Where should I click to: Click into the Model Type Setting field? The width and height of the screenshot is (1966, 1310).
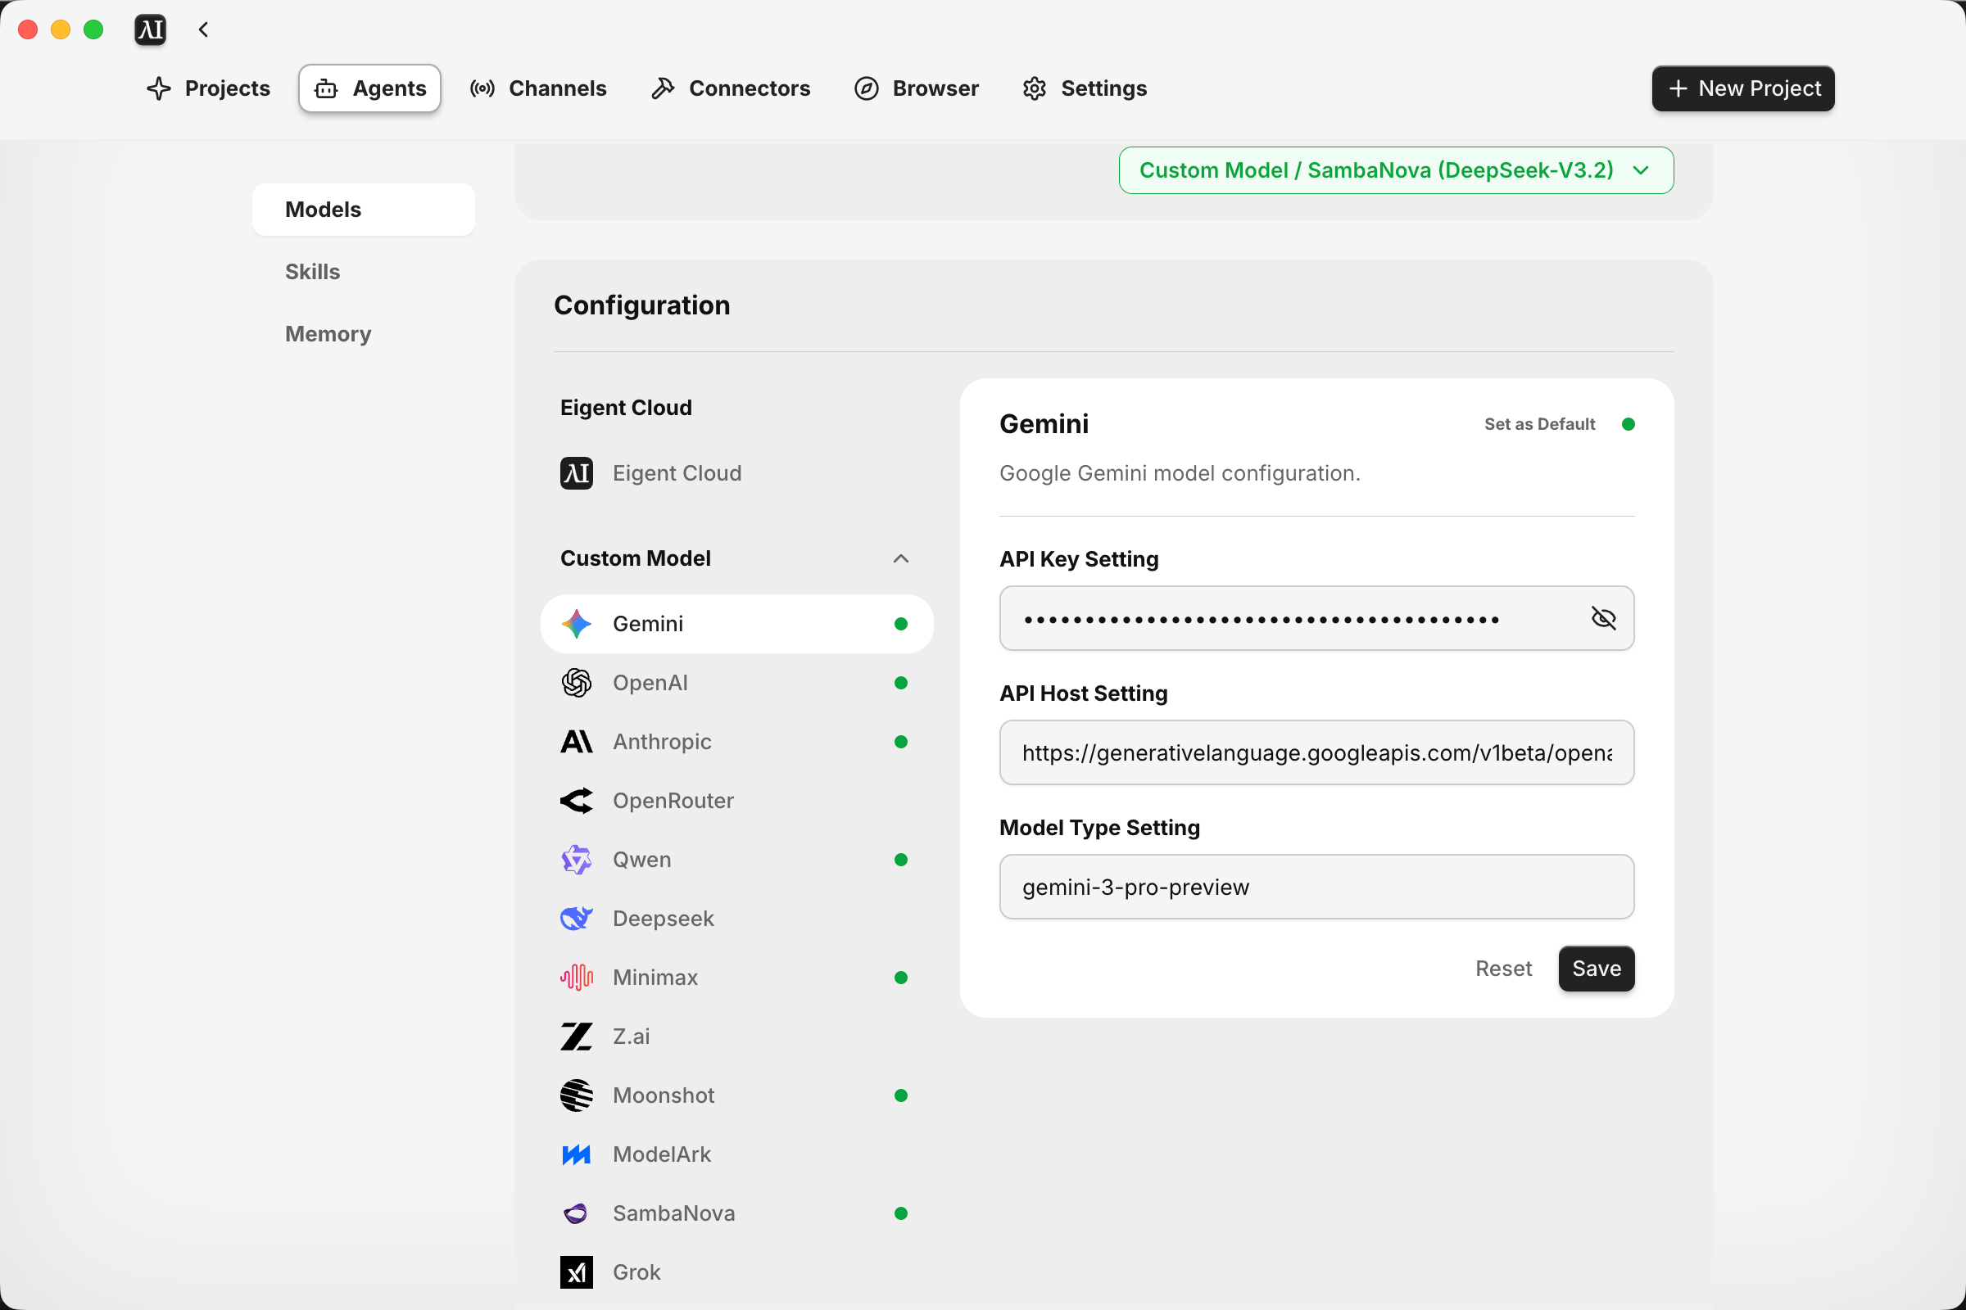pyautogui.click(x=1316, y=888)
